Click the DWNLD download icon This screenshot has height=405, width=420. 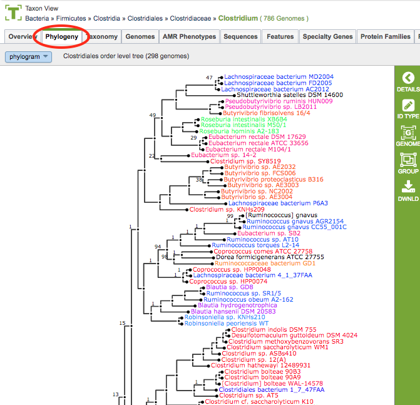tap(408, 187)
